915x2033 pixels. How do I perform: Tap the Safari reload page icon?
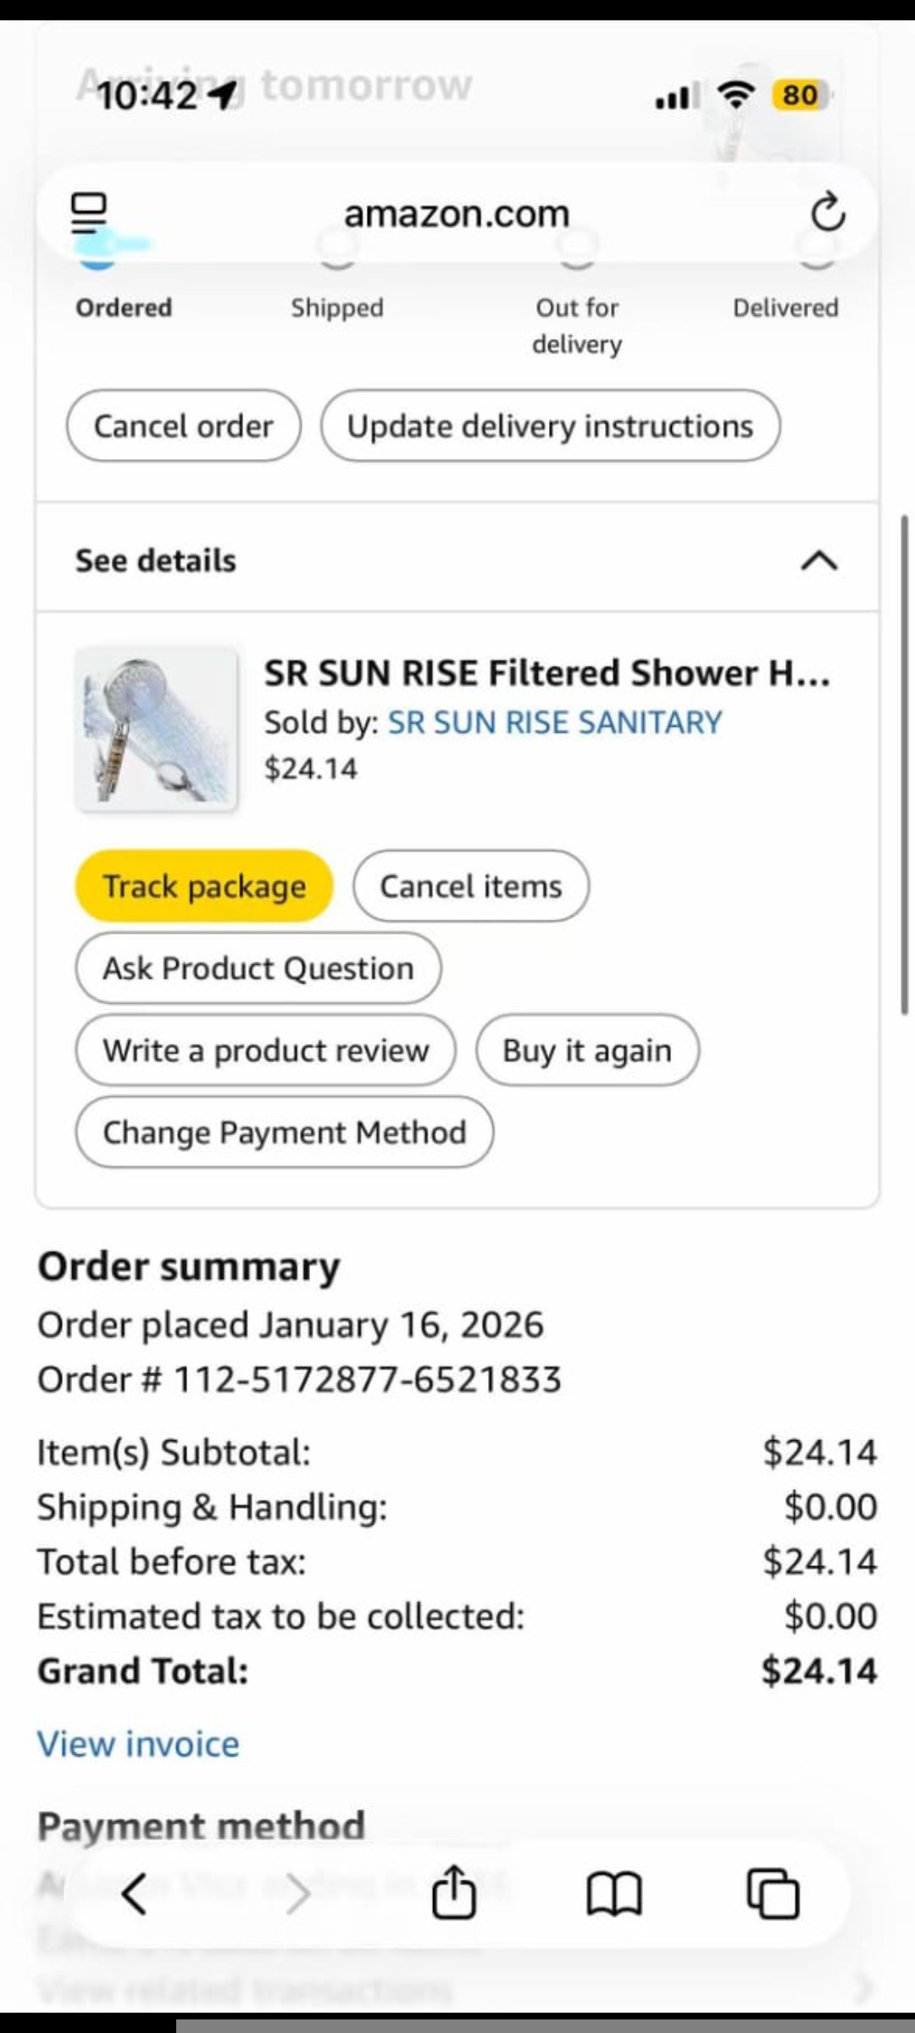coord(828,213)
